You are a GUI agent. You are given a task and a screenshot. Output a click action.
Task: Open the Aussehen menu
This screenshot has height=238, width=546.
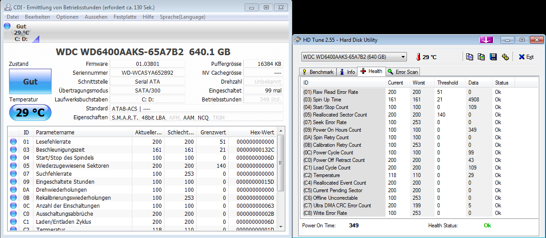tap(96, 17)
